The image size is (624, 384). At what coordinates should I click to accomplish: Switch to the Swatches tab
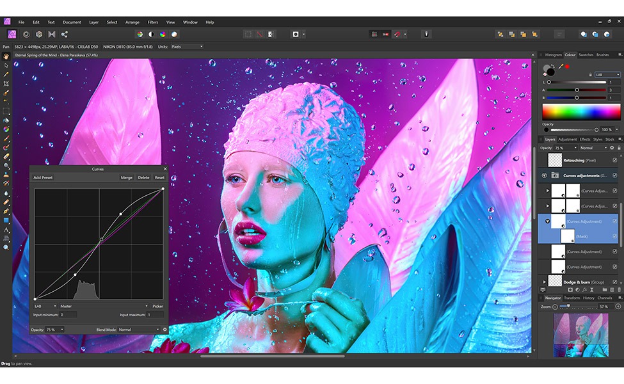pos(586,55)
